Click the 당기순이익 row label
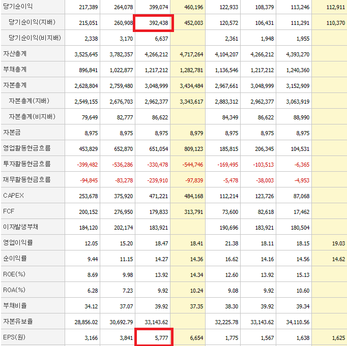The height and width of the screenshot is (346, 347). pyautogui.click(x=18, y=6)
